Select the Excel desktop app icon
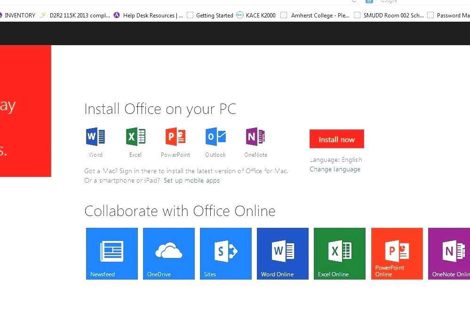 click(x=135, y=136)
